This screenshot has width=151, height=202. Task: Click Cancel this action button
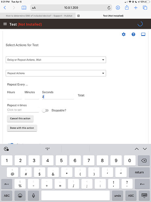(x=20, y=119)
